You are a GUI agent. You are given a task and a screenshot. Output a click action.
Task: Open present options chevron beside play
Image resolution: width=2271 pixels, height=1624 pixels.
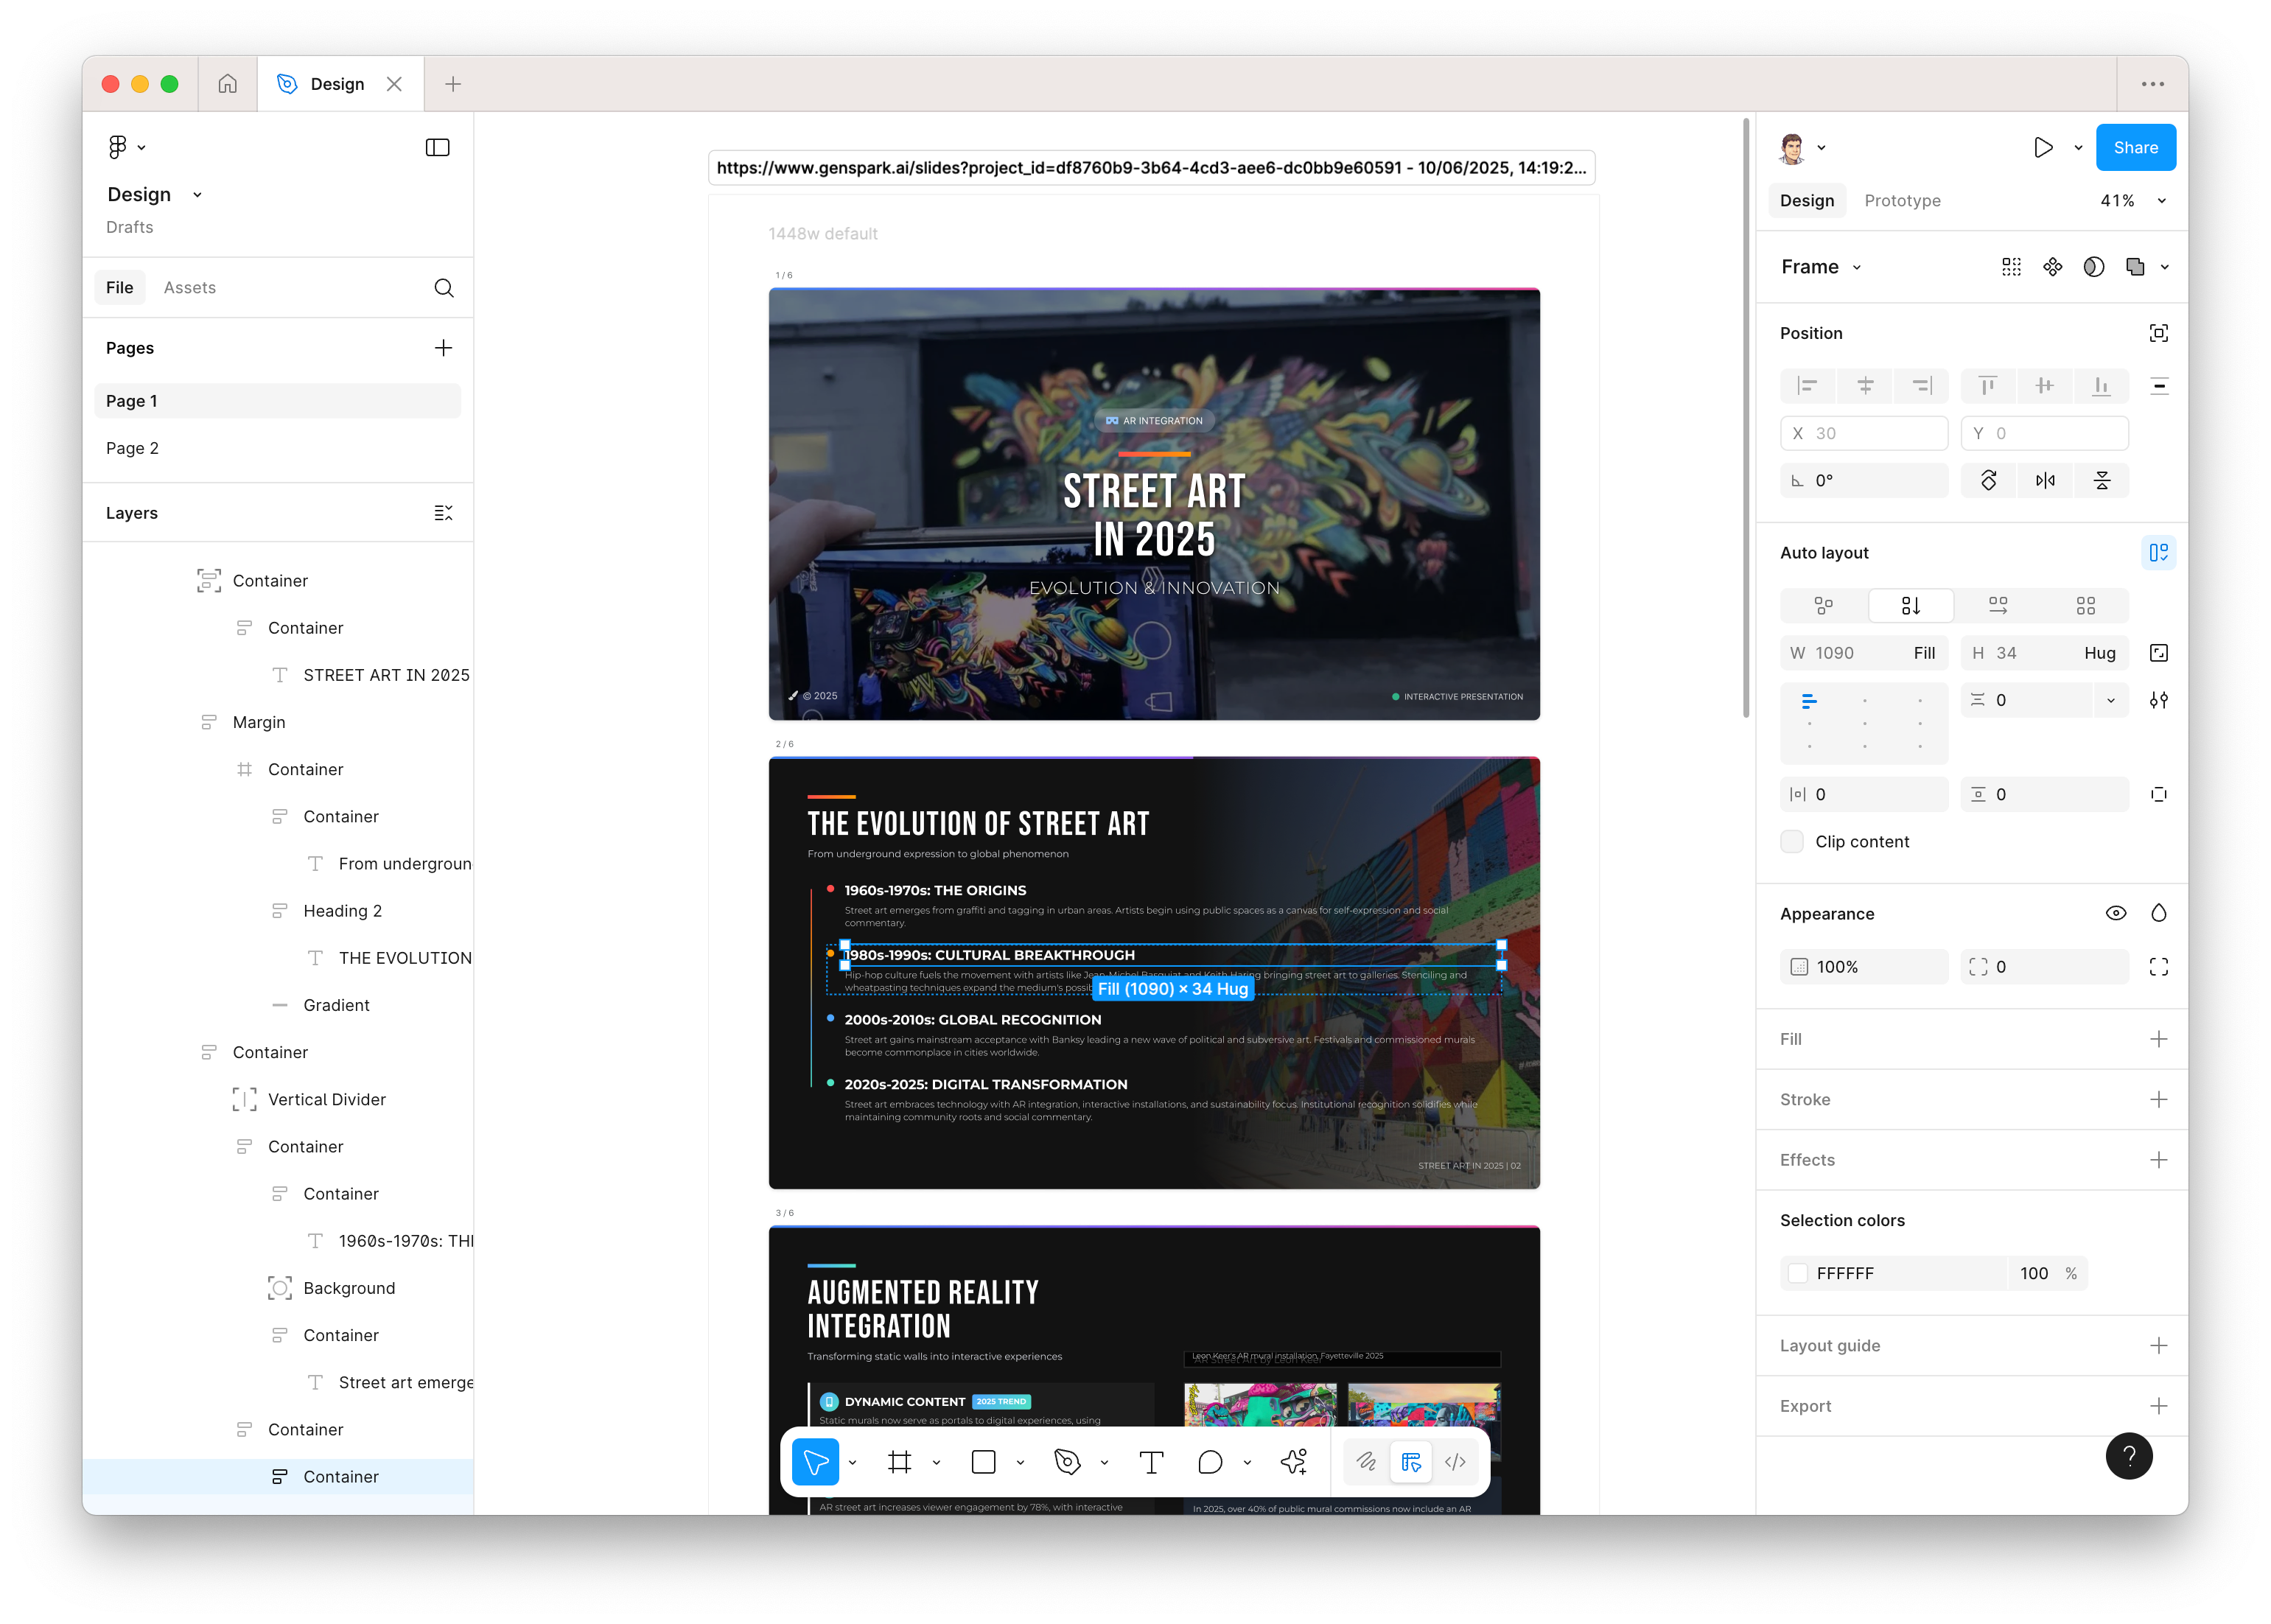tap(2079, 147)
